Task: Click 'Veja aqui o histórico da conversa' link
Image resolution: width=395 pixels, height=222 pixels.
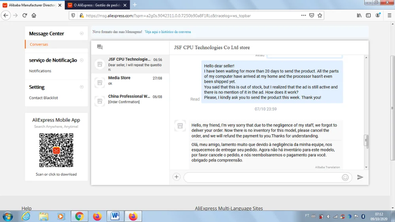Action: (x=168, y=32)
